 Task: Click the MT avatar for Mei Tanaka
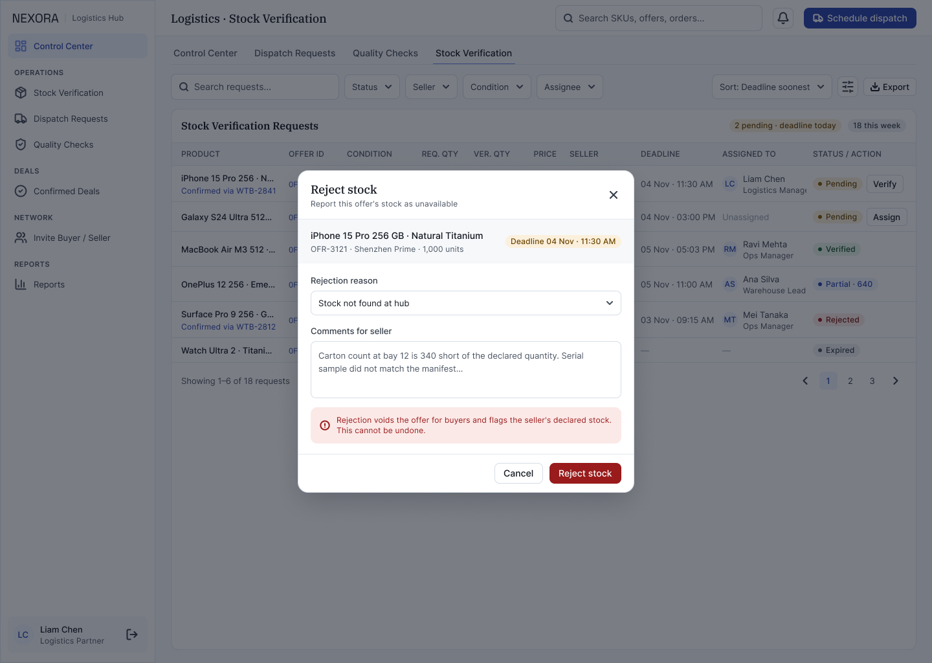pos(730,320)
